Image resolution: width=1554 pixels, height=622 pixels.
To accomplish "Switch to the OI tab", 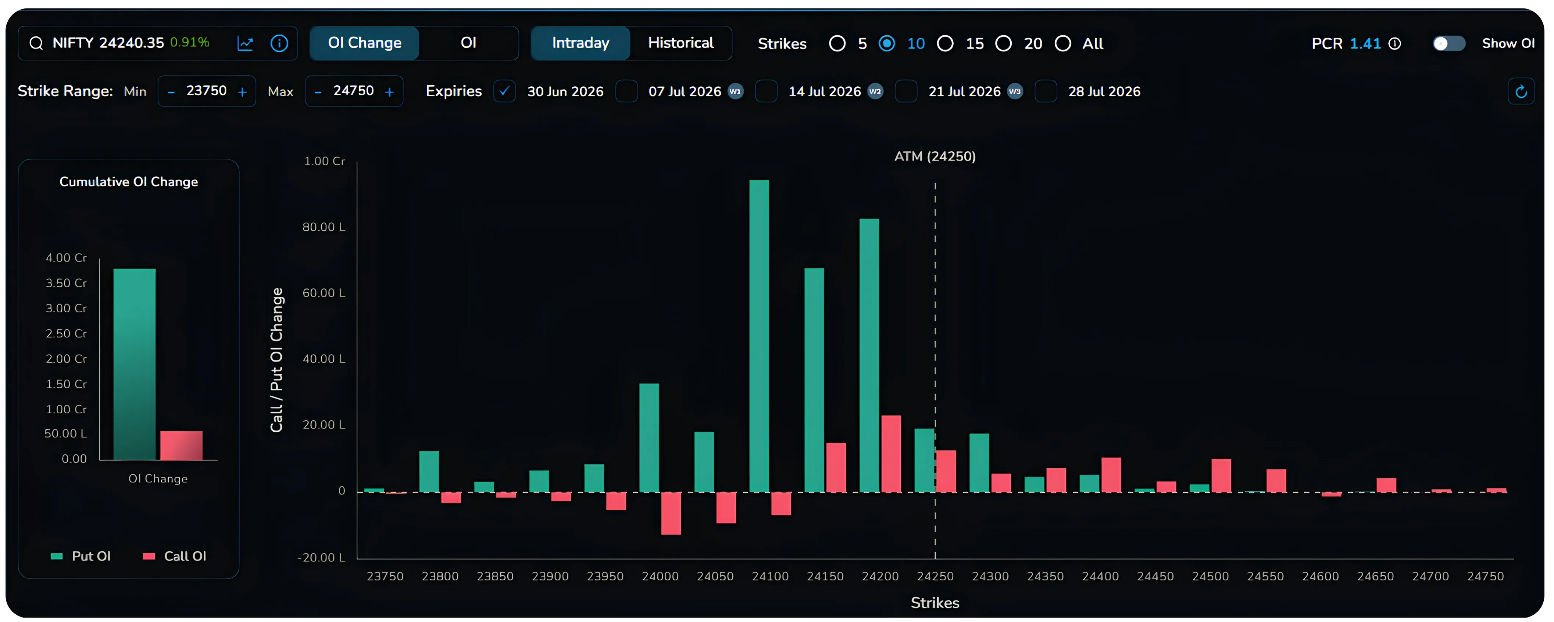I will (x=469, y=43).
